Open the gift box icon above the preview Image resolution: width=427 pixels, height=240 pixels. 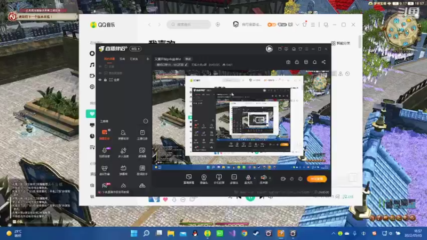(288, 62)
